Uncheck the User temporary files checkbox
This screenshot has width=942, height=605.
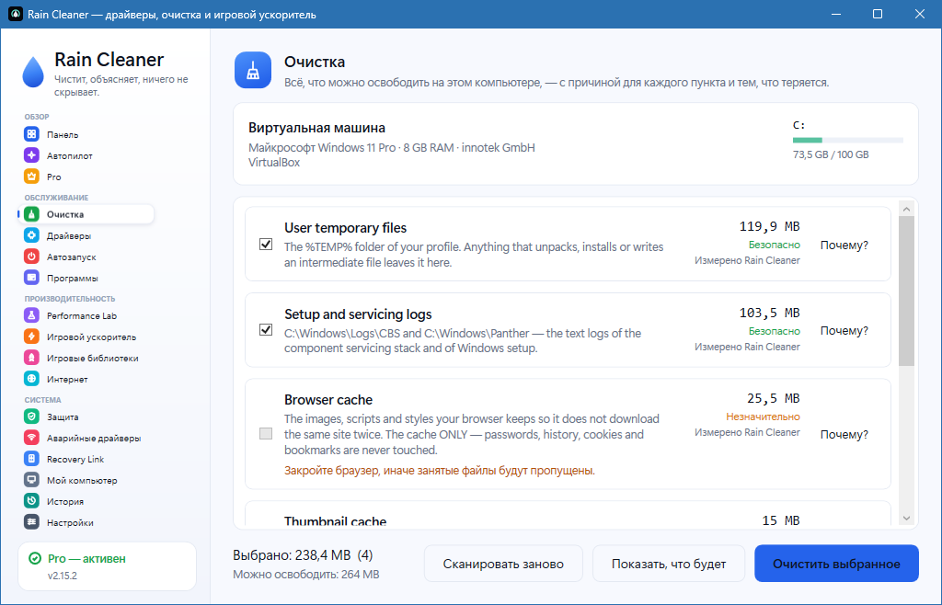coord(266,245)
